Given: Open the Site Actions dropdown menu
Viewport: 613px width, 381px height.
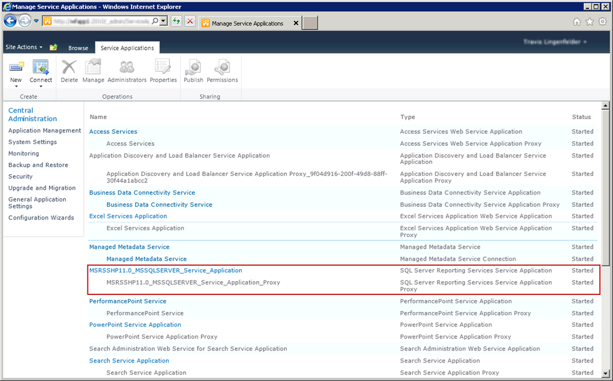Looking at the screenshot, I should (x=24, y=47).
